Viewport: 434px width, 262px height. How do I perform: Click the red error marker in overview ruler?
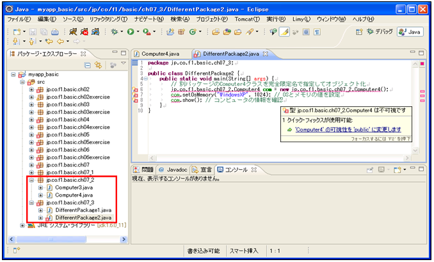coord(423,92)
